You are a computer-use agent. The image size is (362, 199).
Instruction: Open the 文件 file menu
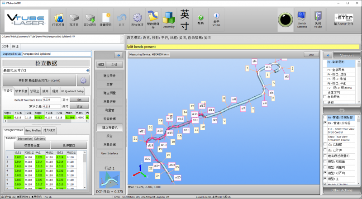(x=5, y=46)
